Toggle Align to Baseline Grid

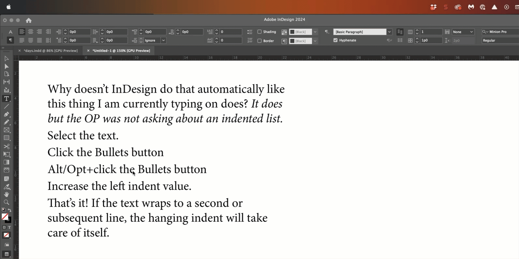(400, 40)
